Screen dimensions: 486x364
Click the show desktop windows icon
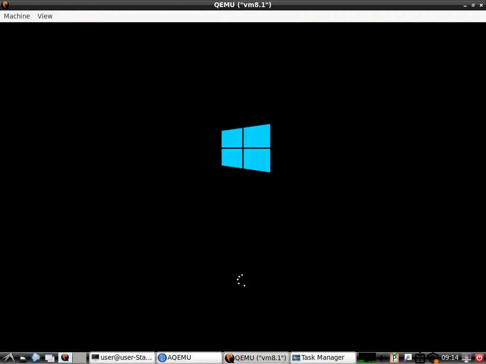click(x=49, y=358)
